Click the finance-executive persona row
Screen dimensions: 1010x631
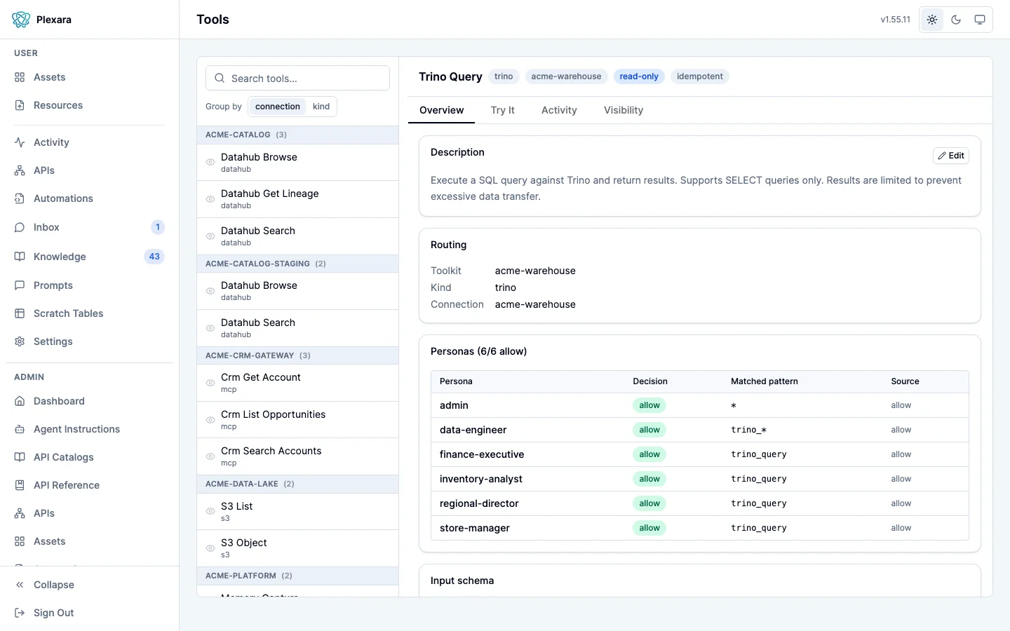[700, 454]
